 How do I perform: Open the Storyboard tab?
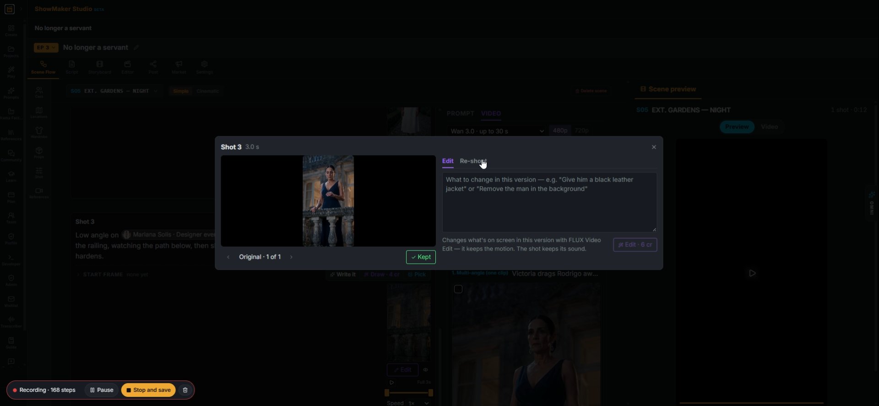(x=100, y=67)
